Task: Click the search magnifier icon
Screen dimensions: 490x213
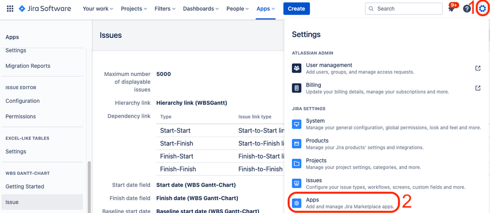Action: (x=371, y=9)
